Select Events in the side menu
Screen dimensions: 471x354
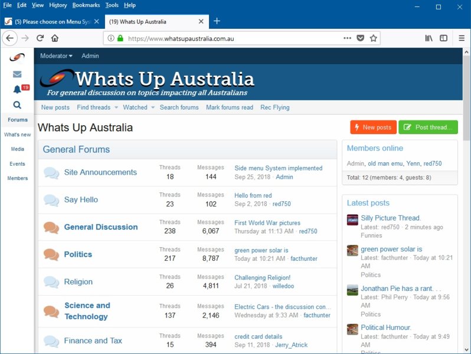18,163
